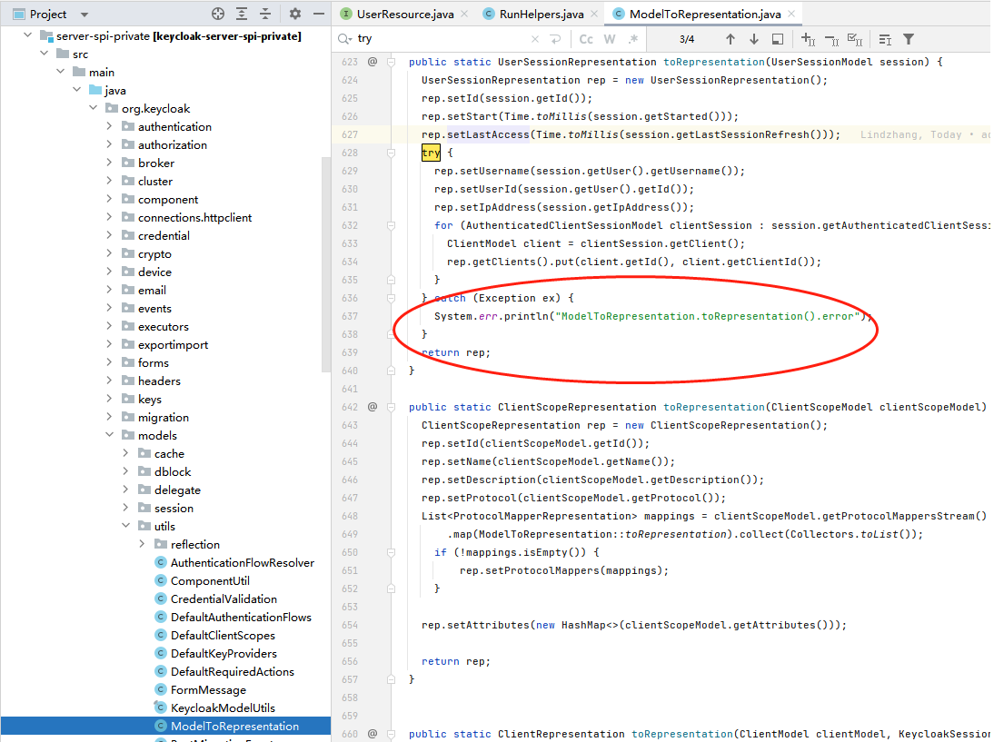
Task: Toggle Match Case (Cc) search option
Action: pos(586,39)
